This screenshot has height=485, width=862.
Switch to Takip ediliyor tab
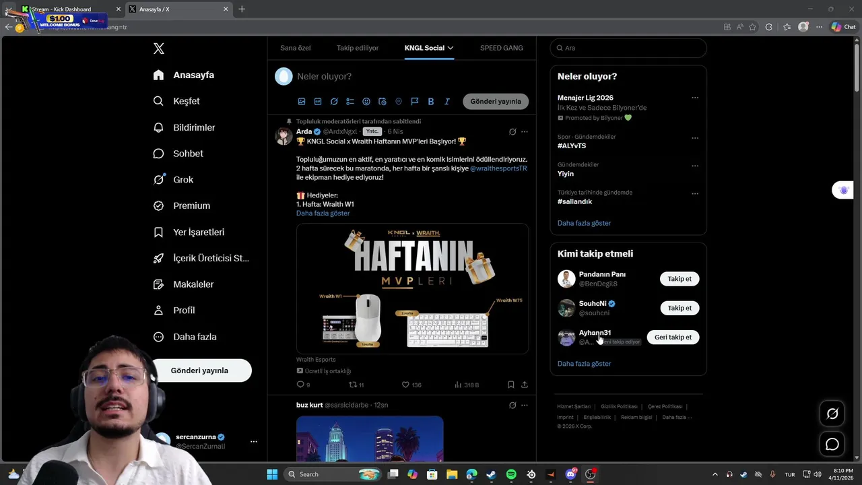tap(358, 48)
